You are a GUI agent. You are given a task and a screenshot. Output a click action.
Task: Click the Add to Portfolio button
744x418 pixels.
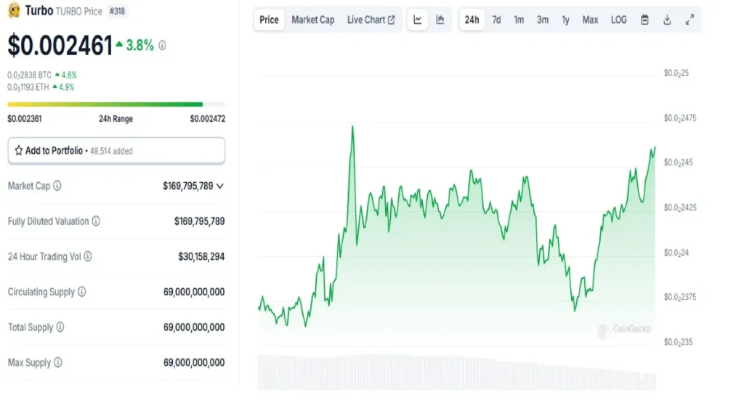point(116,151)
